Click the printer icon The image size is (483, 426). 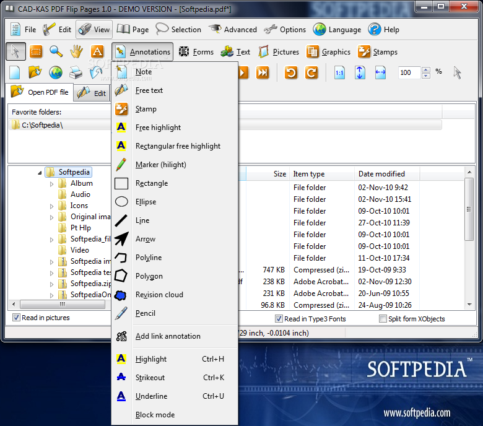[76, 72]
